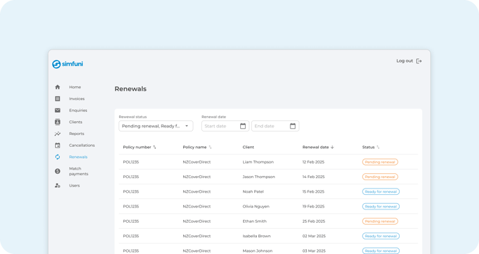This screenshot has height=254, width=479.
Task: Open the Renewal status dropdown
Action: tap(156, 126)
